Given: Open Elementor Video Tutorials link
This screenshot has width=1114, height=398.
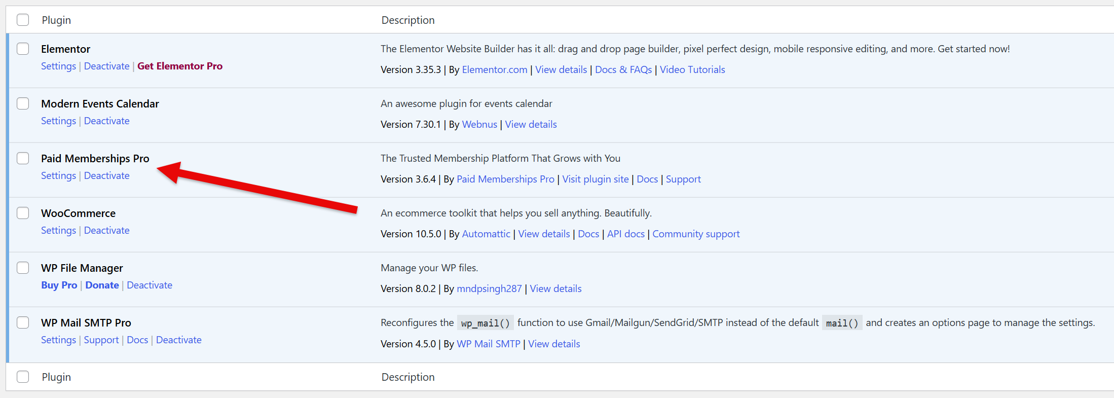Looking at the screenshot, I should coord(692,69).
